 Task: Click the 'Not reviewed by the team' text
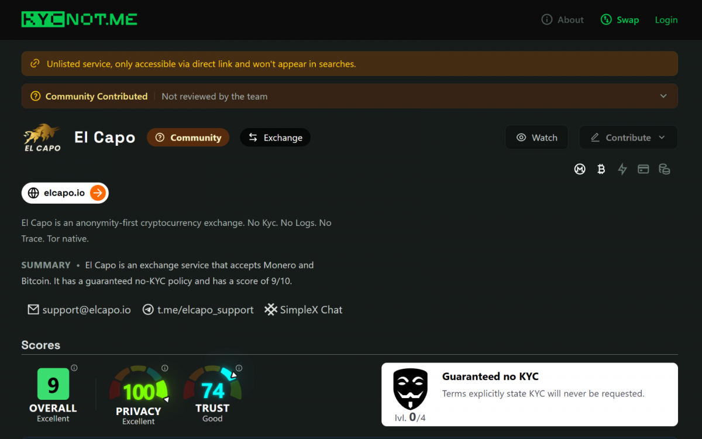(x=215, y=96)
